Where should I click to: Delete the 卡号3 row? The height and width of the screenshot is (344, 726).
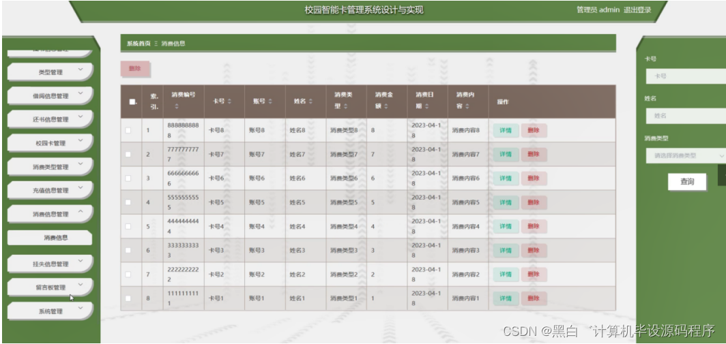[x=534, y=250]
